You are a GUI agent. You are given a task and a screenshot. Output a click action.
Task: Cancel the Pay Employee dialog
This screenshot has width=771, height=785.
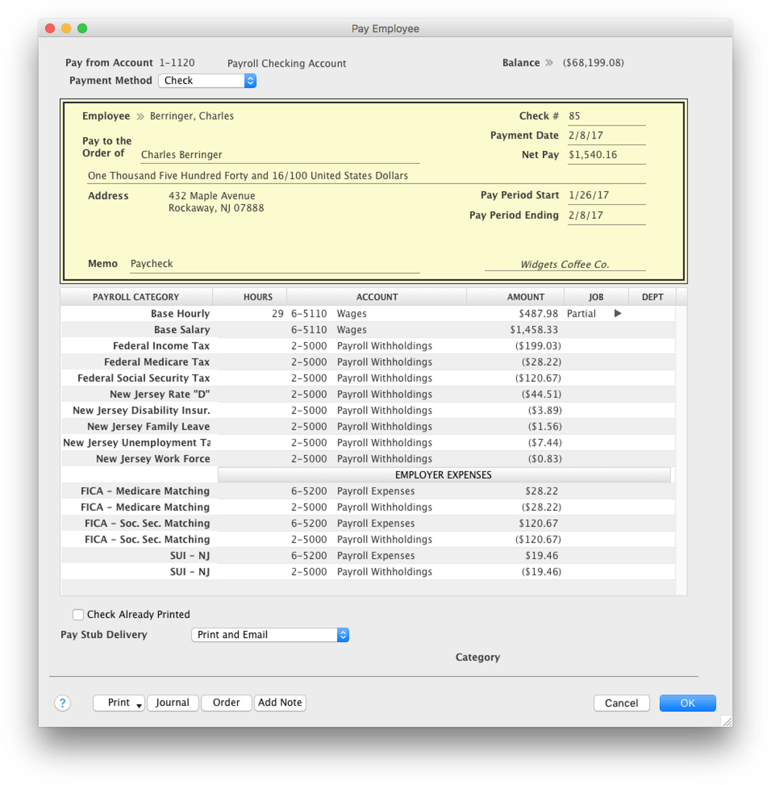click(x=621, y=703)
